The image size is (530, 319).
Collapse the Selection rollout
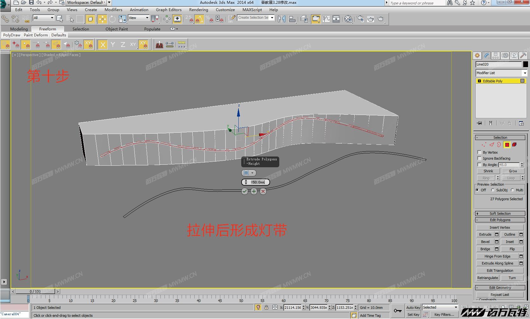[500, 137]
